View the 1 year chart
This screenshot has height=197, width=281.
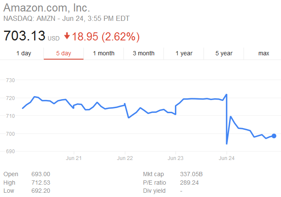184,53
